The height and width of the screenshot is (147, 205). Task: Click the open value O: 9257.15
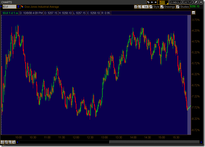click(51, 13)
